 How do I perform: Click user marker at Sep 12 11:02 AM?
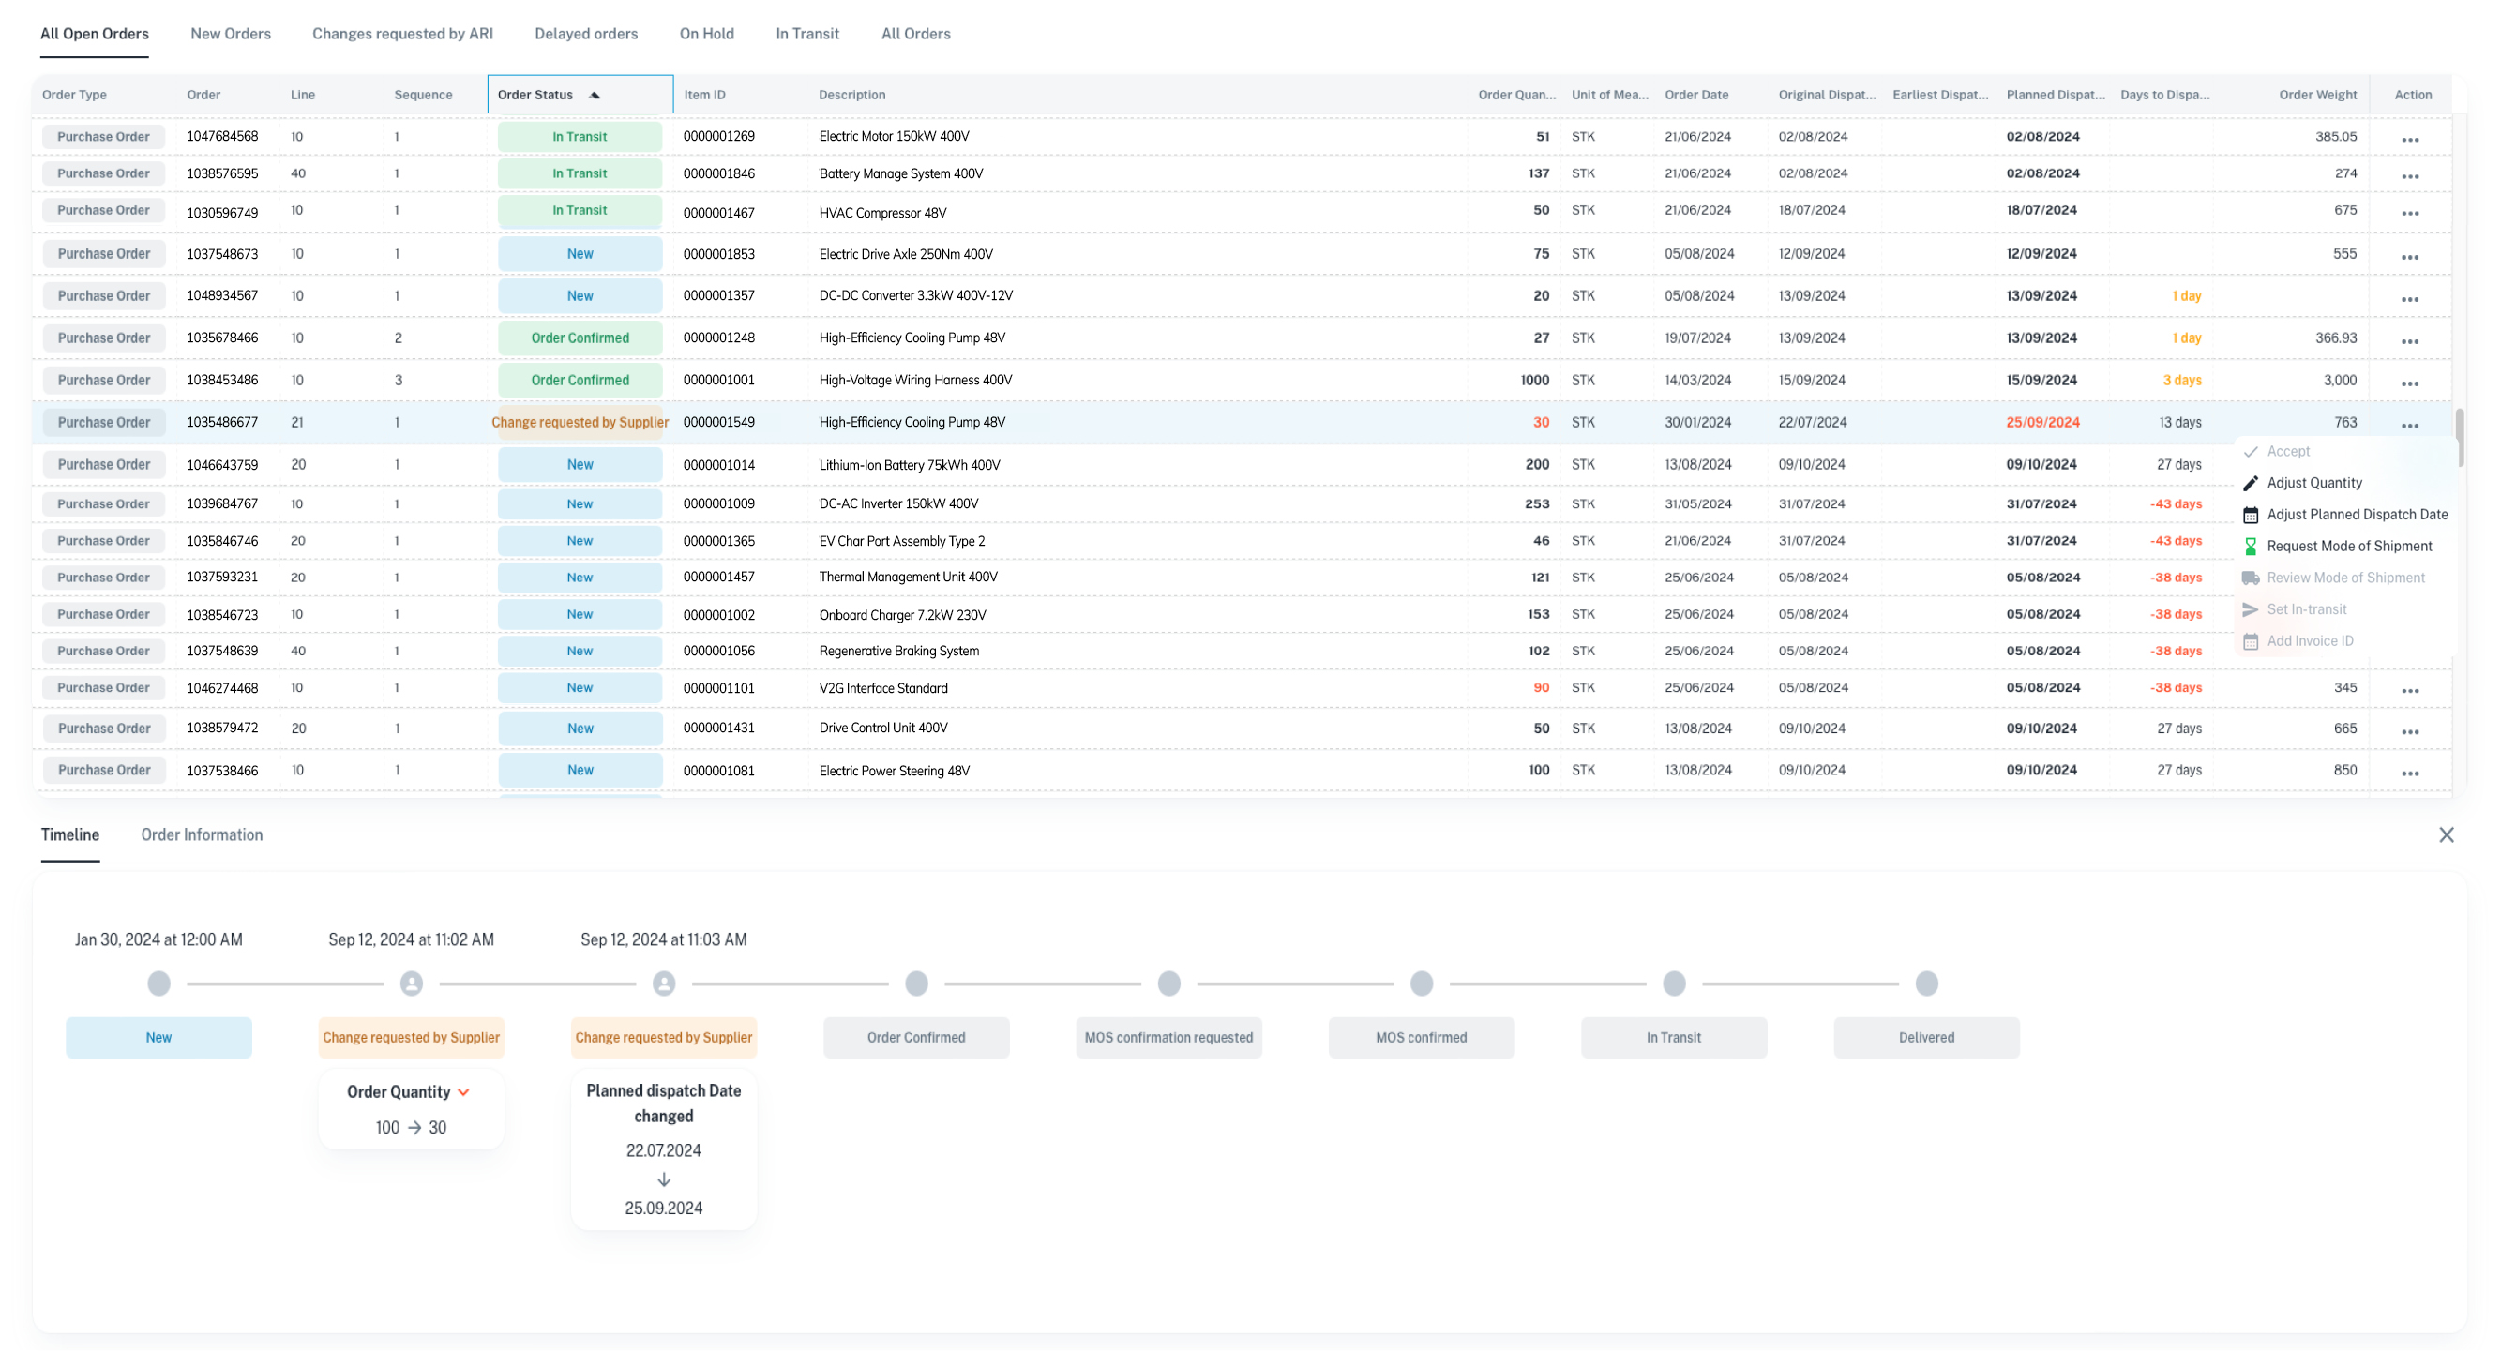[x=412, y=984]
